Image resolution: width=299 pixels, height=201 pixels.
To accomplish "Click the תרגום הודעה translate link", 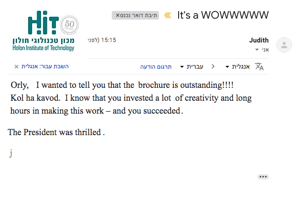I will click(x=156, y=67).
